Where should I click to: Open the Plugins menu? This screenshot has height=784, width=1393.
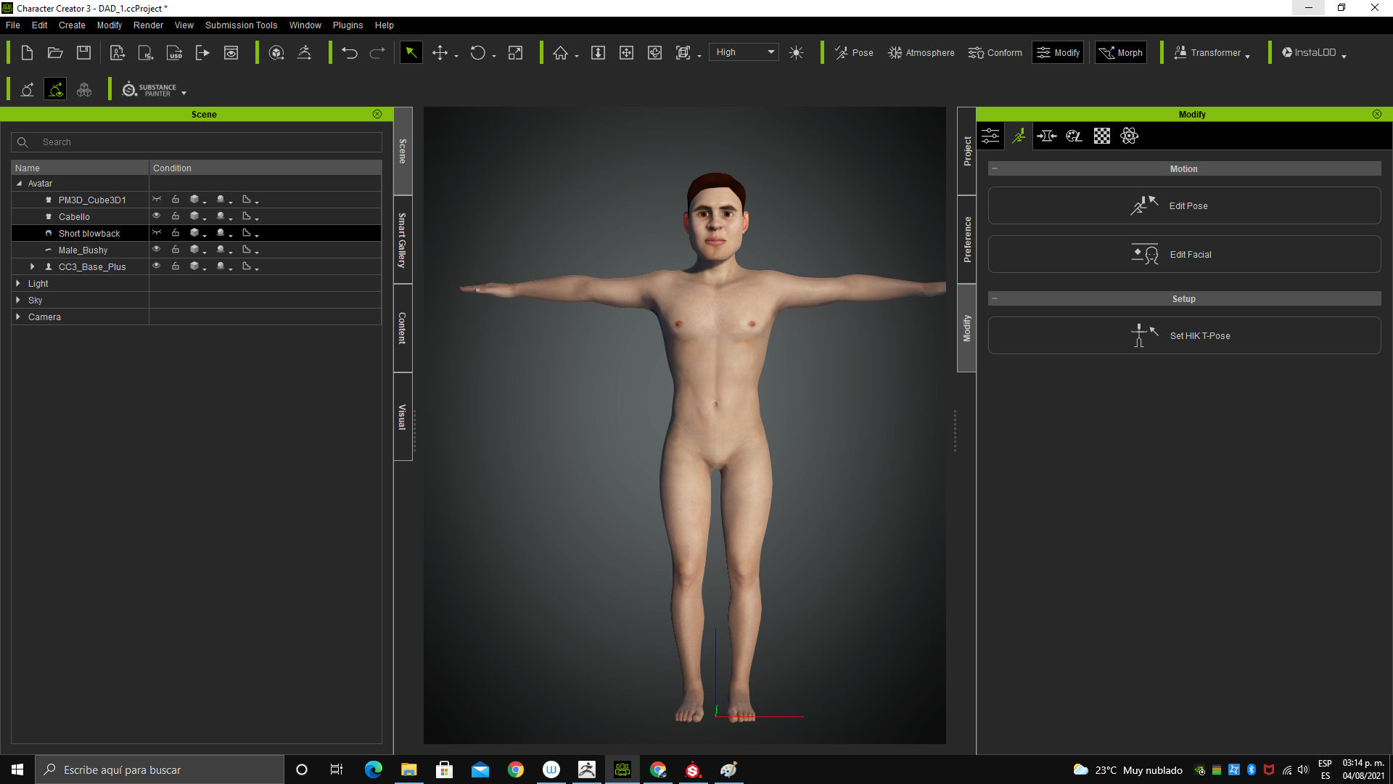click(x=348, y=25)
